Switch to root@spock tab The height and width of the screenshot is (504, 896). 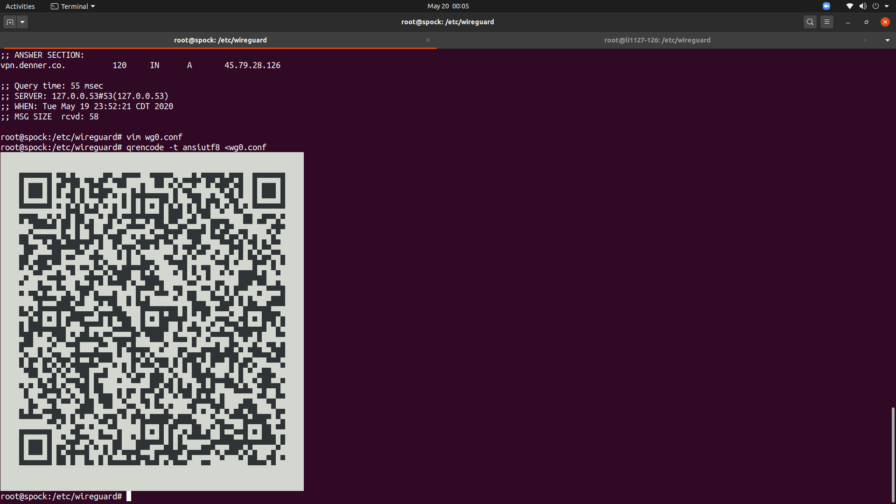220,40
